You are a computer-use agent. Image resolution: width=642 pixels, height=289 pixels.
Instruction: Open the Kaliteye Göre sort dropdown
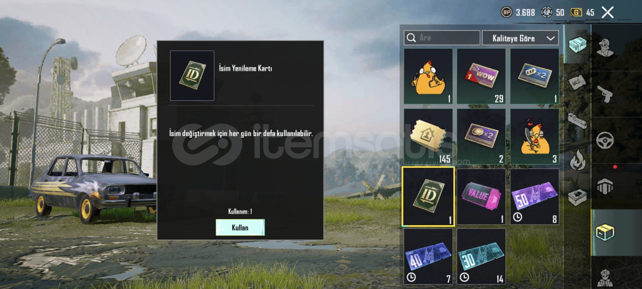click(x=520, y=38)
